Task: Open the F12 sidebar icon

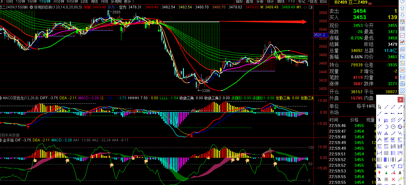Action: [x=402, y=77]
